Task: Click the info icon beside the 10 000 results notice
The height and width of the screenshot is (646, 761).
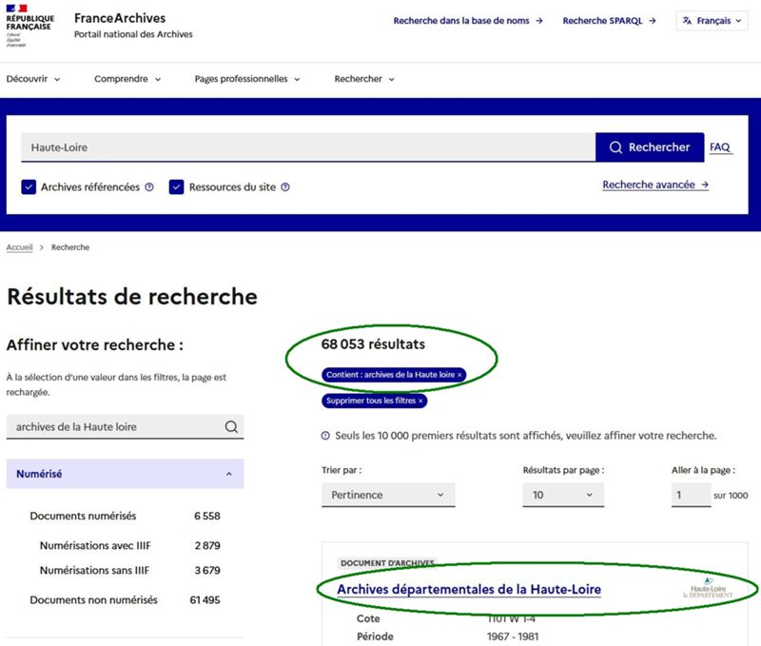Action: click(325, 436)
